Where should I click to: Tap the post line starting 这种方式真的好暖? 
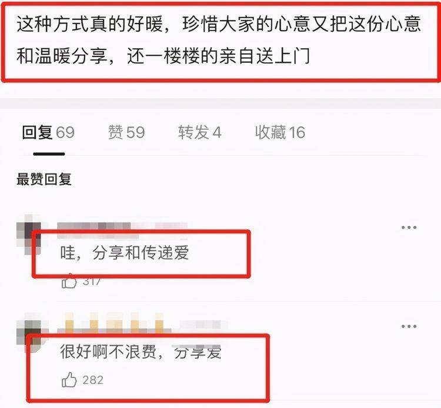tap(219, 24)
